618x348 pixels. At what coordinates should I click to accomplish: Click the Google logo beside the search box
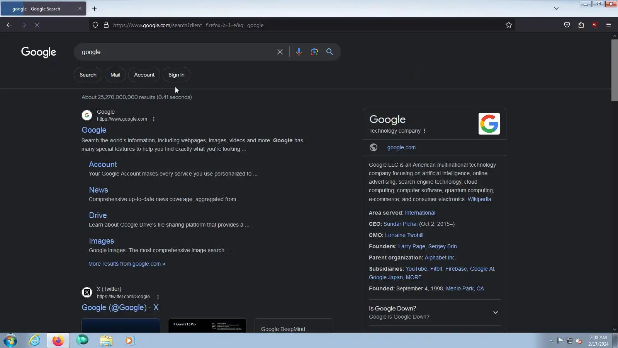[x=39, y=52]
